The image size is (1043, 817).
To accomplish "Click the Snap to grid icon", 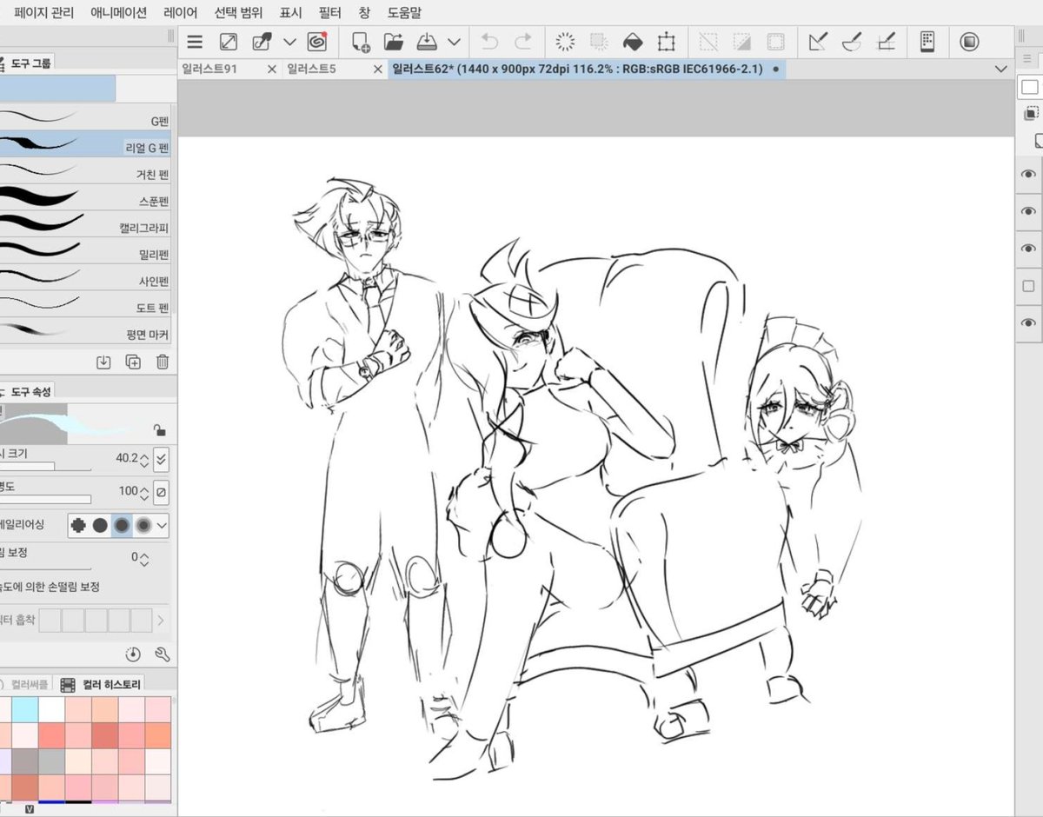I will 886,42.
